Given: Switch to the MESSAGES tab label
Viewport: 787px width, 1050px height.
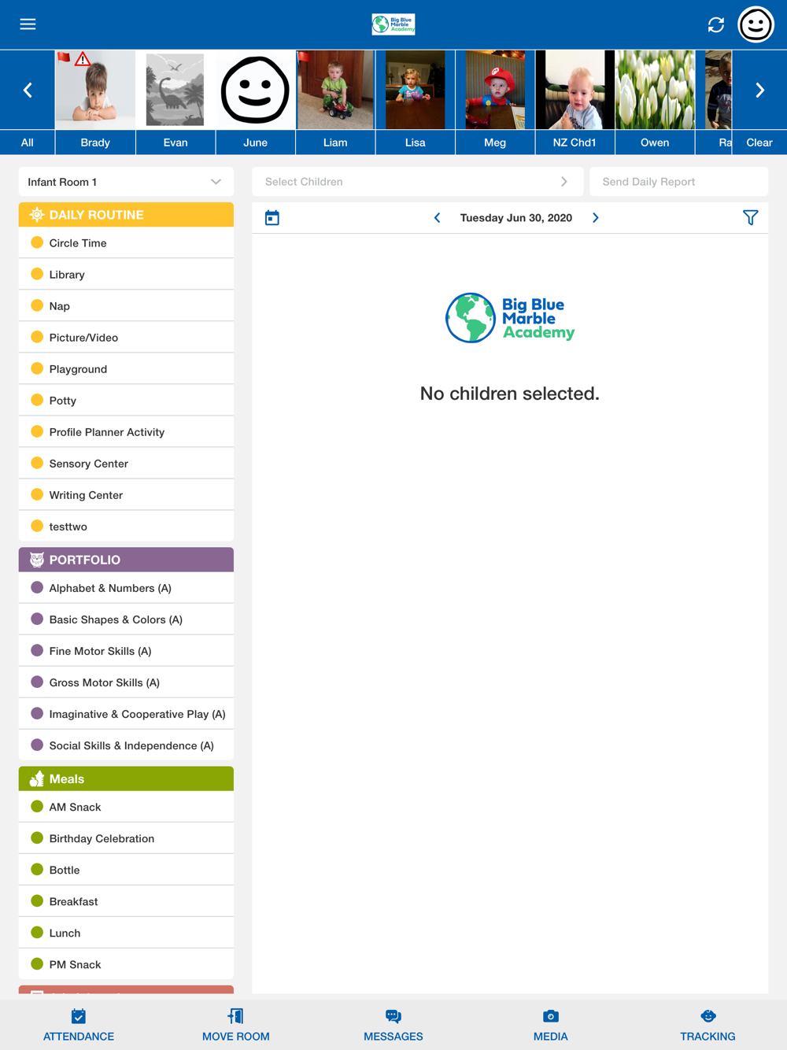Looking at the screenshot, I should tap(393, 1037).
